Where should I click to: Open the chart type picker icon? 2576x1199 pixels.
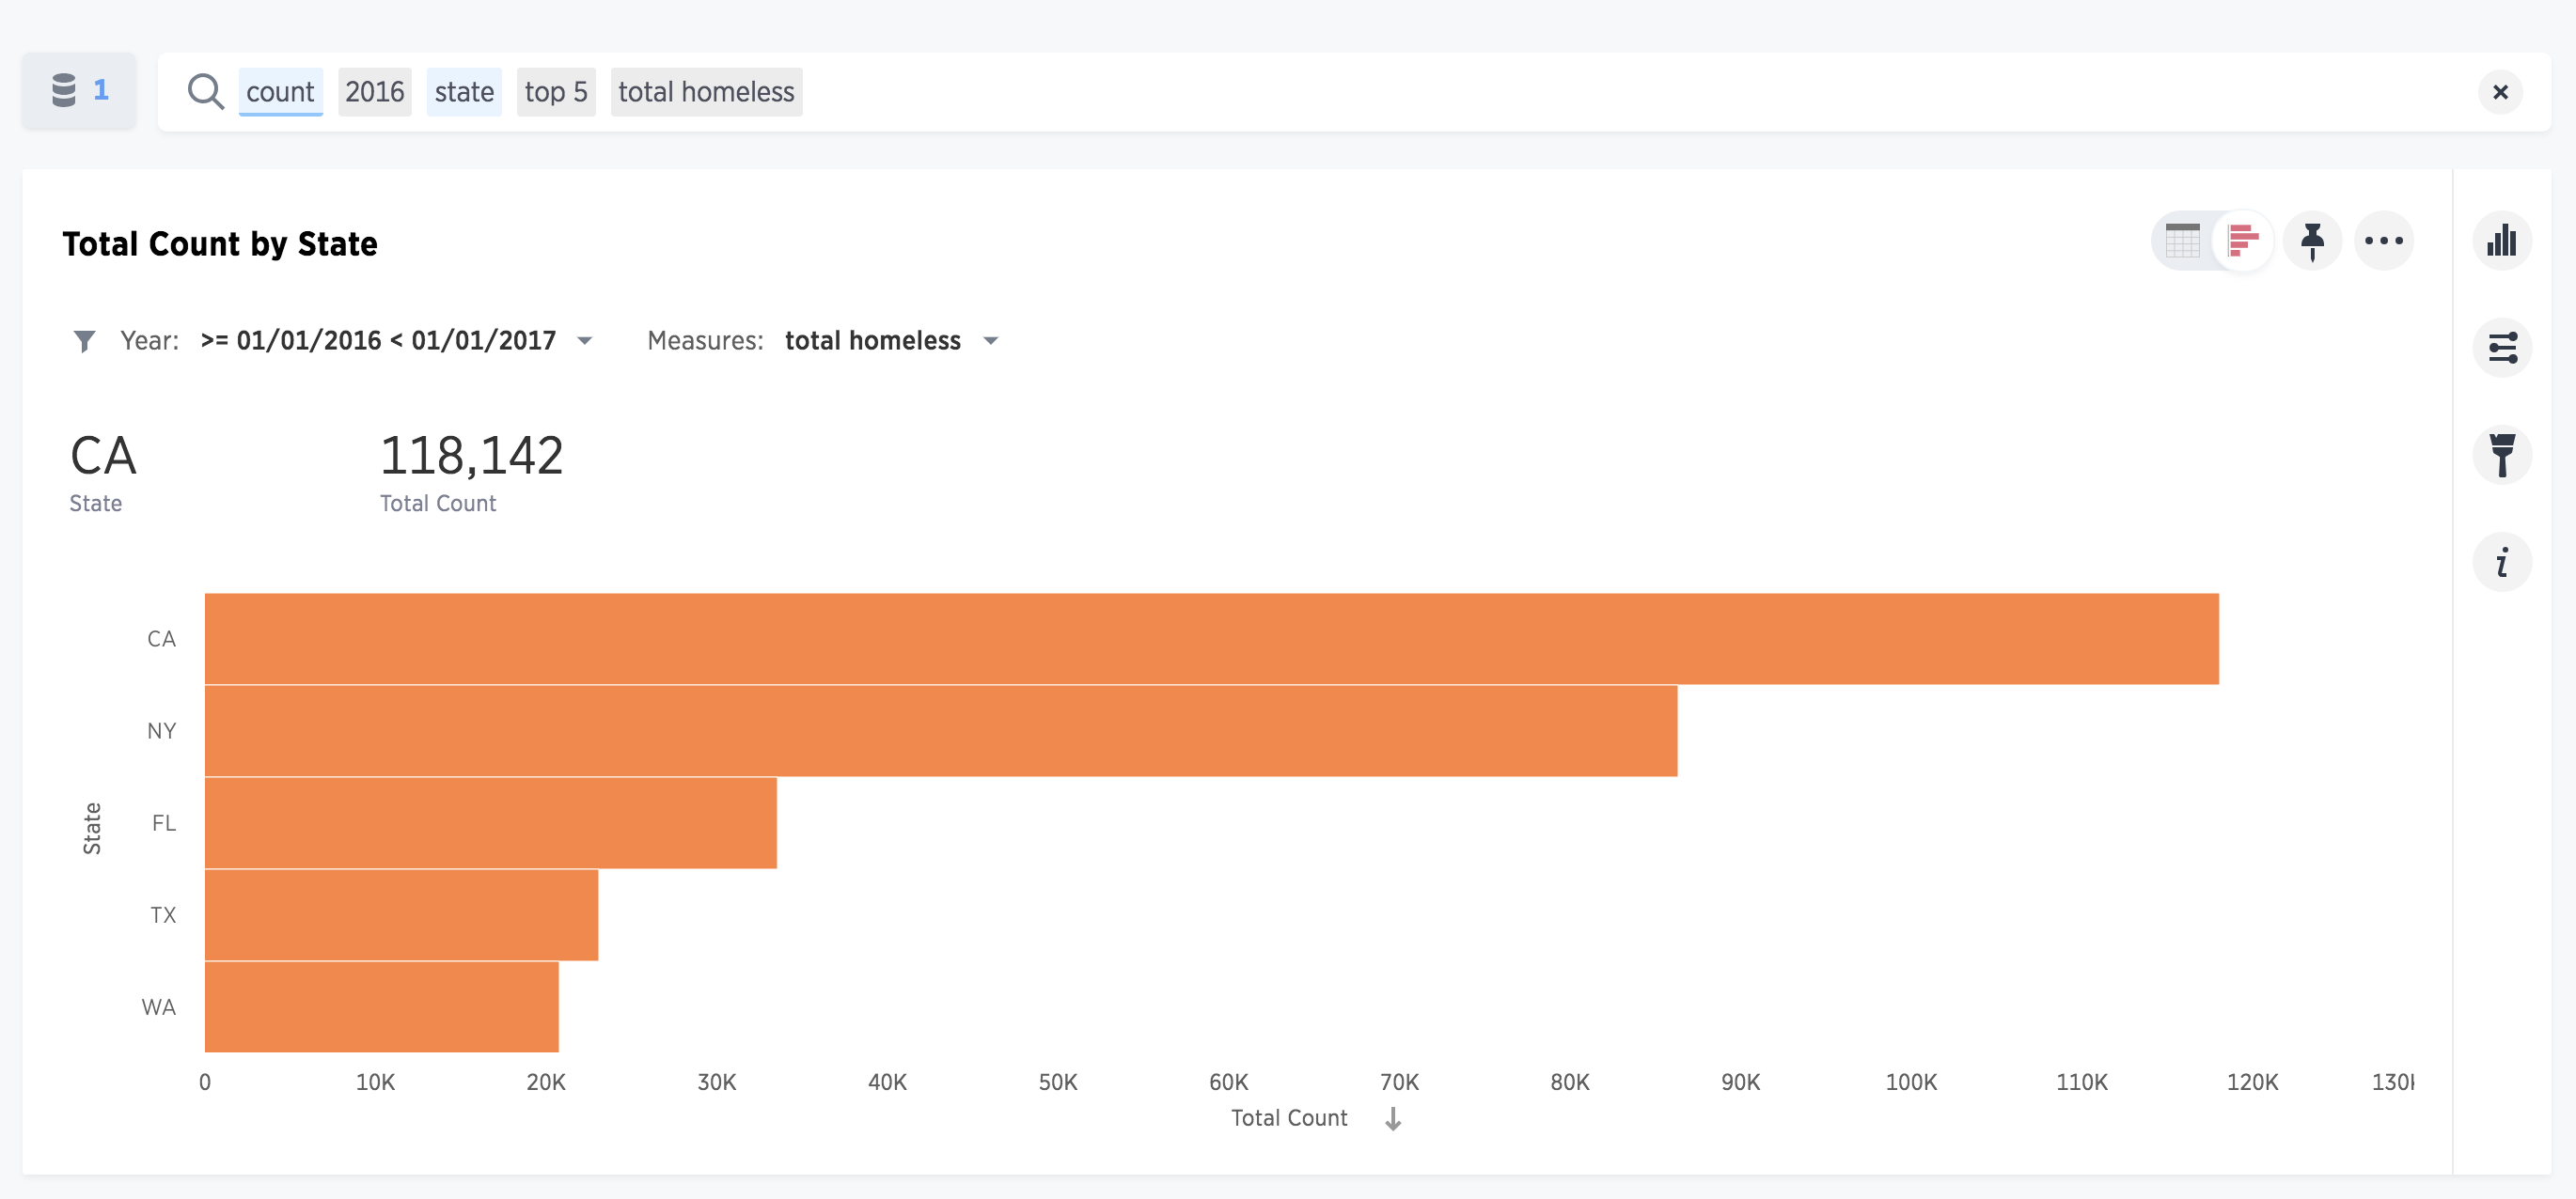point(2502,241)
